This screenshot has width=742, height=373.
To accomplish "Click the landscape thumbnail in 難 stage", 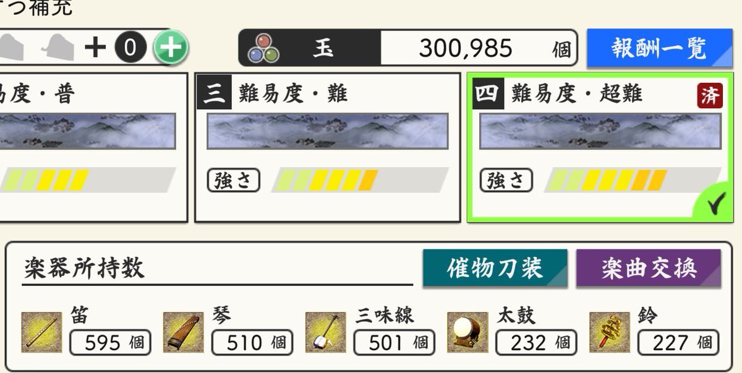I will click(328, 131).
